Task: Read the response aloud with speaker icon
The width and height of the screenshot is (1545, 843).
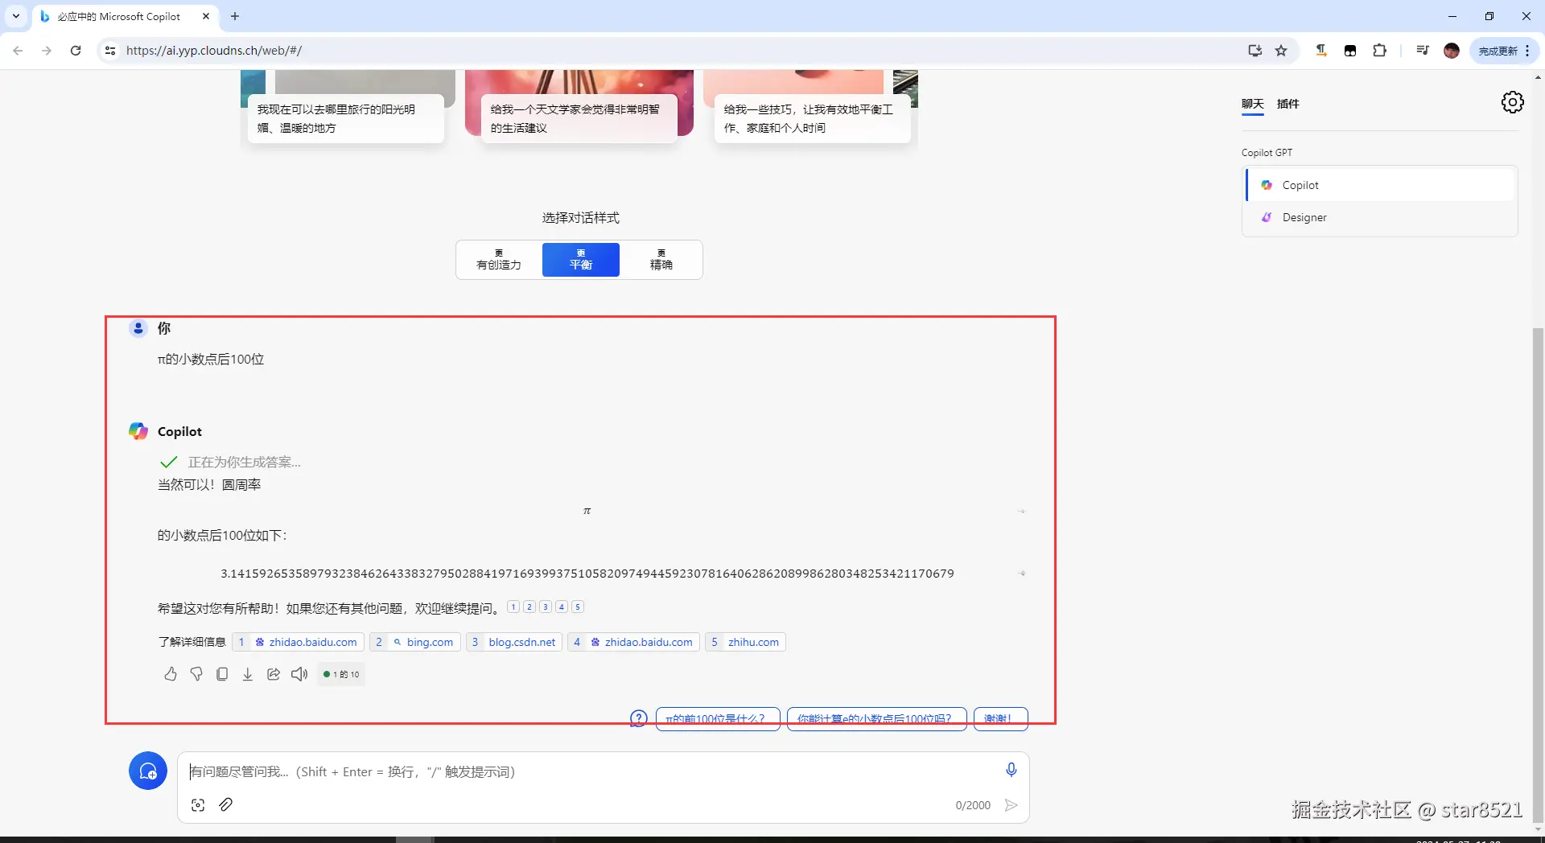Action: [x=299, y=674]
